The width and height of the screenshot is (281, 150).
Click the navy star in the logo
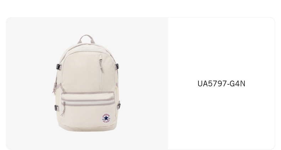click(x=106, y=118)
